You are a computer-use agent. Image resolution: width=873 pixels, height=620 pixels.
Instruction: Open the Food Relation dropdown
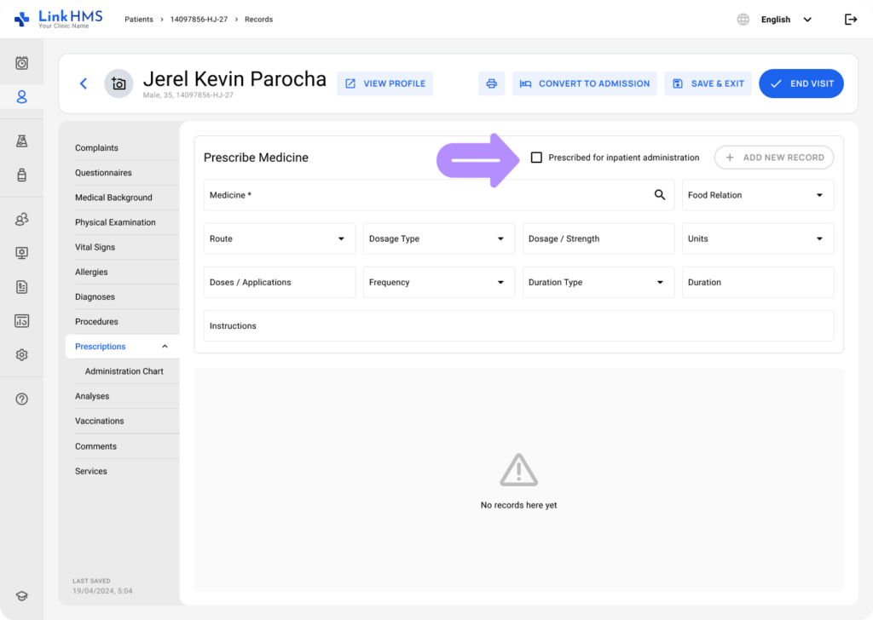point(757,195)
